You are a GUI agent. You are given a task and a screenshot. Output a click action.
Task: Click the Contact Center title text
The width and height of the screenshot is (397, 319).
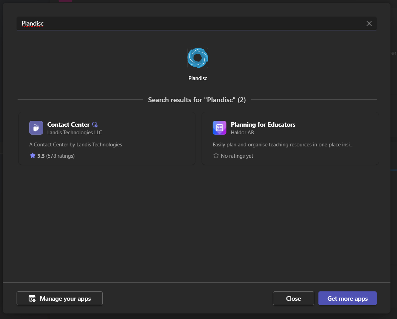click(68, 125)
